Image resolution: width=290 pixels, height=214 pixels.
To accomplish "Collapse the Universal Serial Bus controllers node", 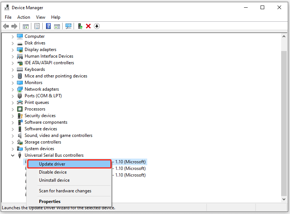I will click(13, 155).
